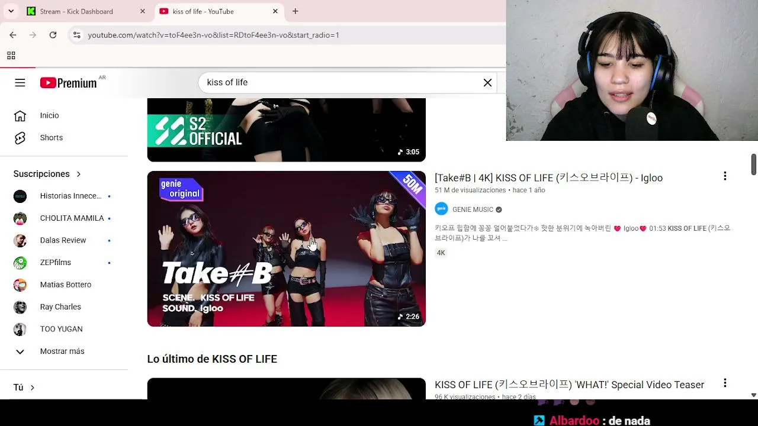Click the scrollbar down arrow
This screenshot has height=426, width=758.
click(x=754, y=395)
